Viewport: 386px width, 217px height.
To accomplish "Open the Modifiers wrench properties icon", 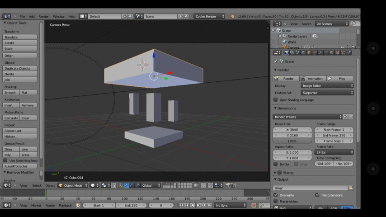I will (320, 52).
